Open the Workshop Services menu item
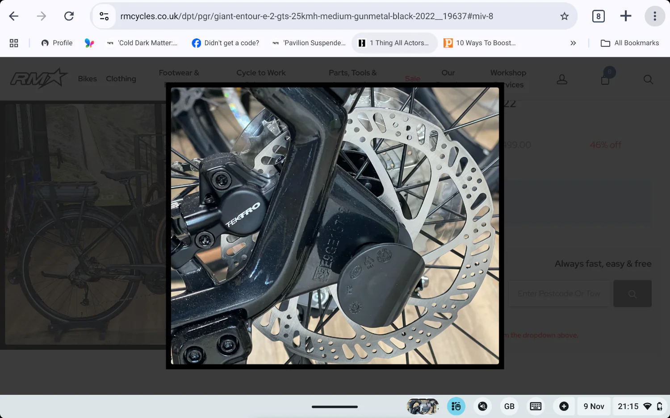Viewport: 670px width, 418px height. tap(508, 79)
